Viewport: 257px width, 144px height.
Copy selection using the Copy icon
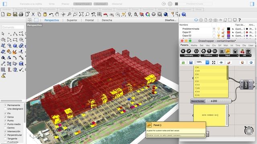(39, 14)
